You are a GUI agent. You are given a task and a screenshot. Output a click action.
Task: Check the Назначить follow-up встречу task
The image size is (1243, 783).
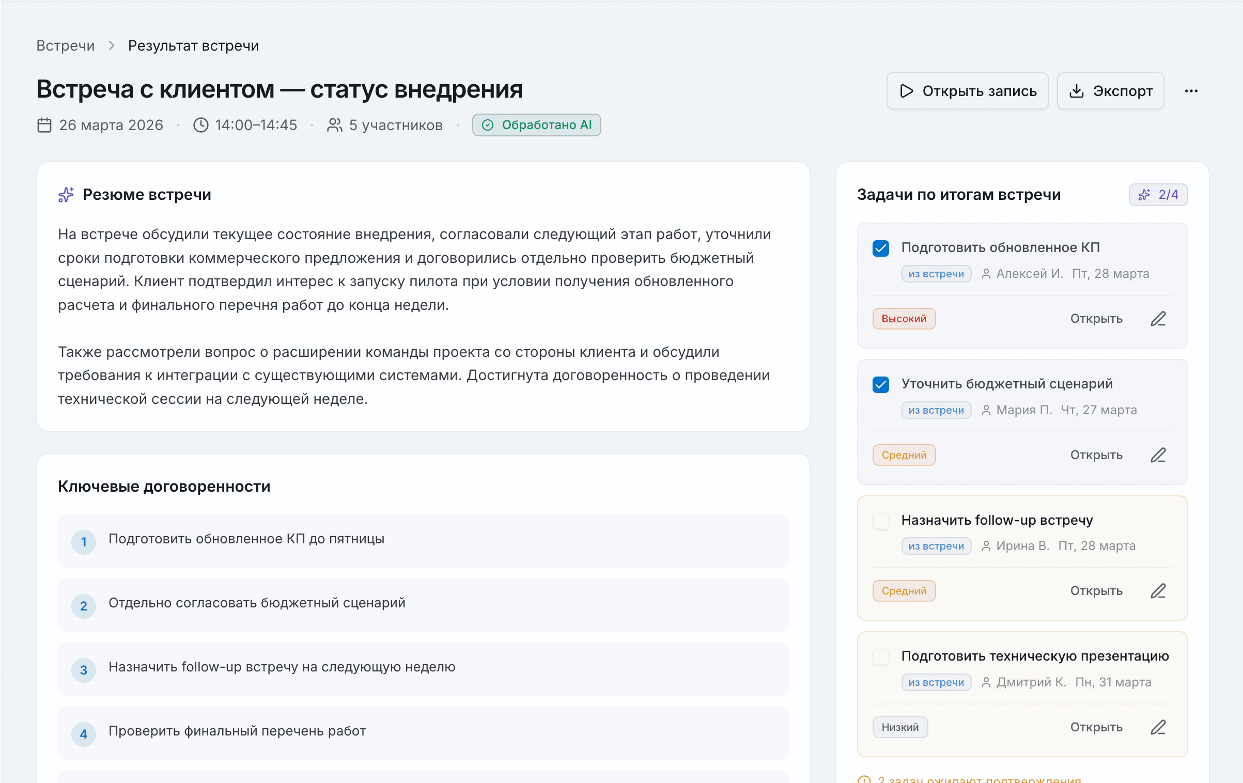click(881, 522)
